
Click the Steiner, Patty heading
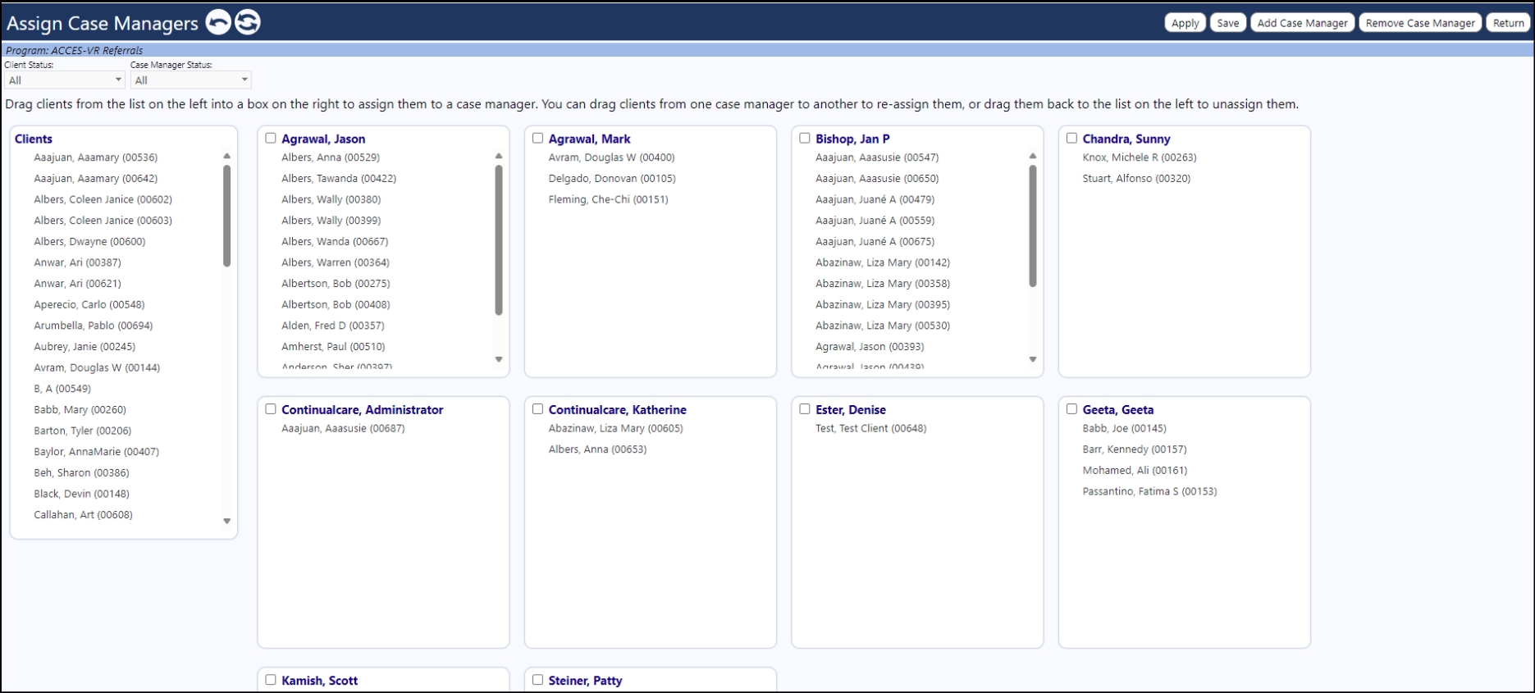(585, 680)
